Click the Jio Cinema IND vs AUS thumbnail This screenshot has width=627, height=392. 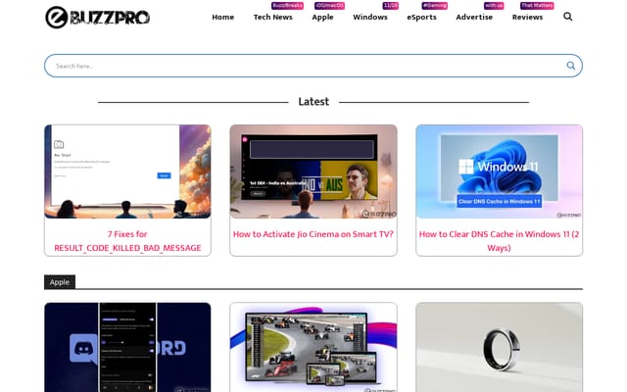click(x=313, y=171)
